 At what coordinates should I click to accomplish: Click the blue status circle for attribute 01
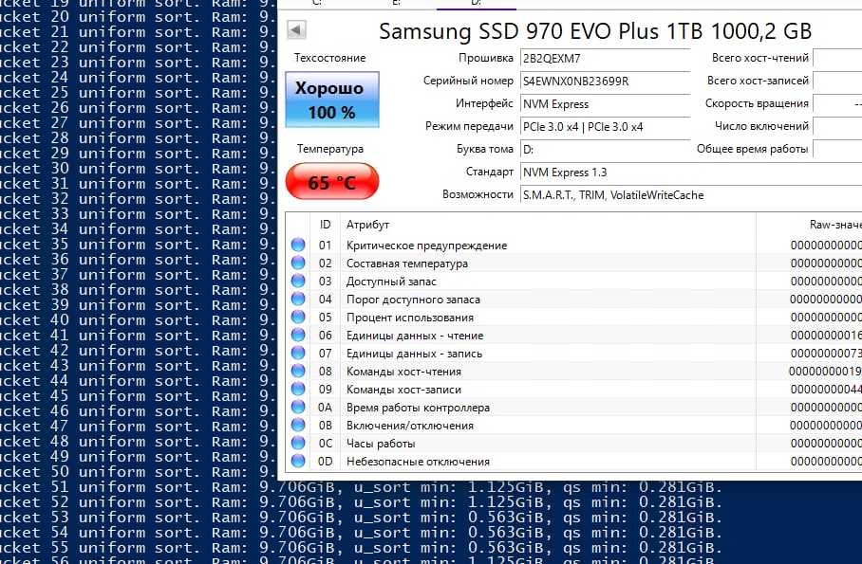click(x=298, y=245)
